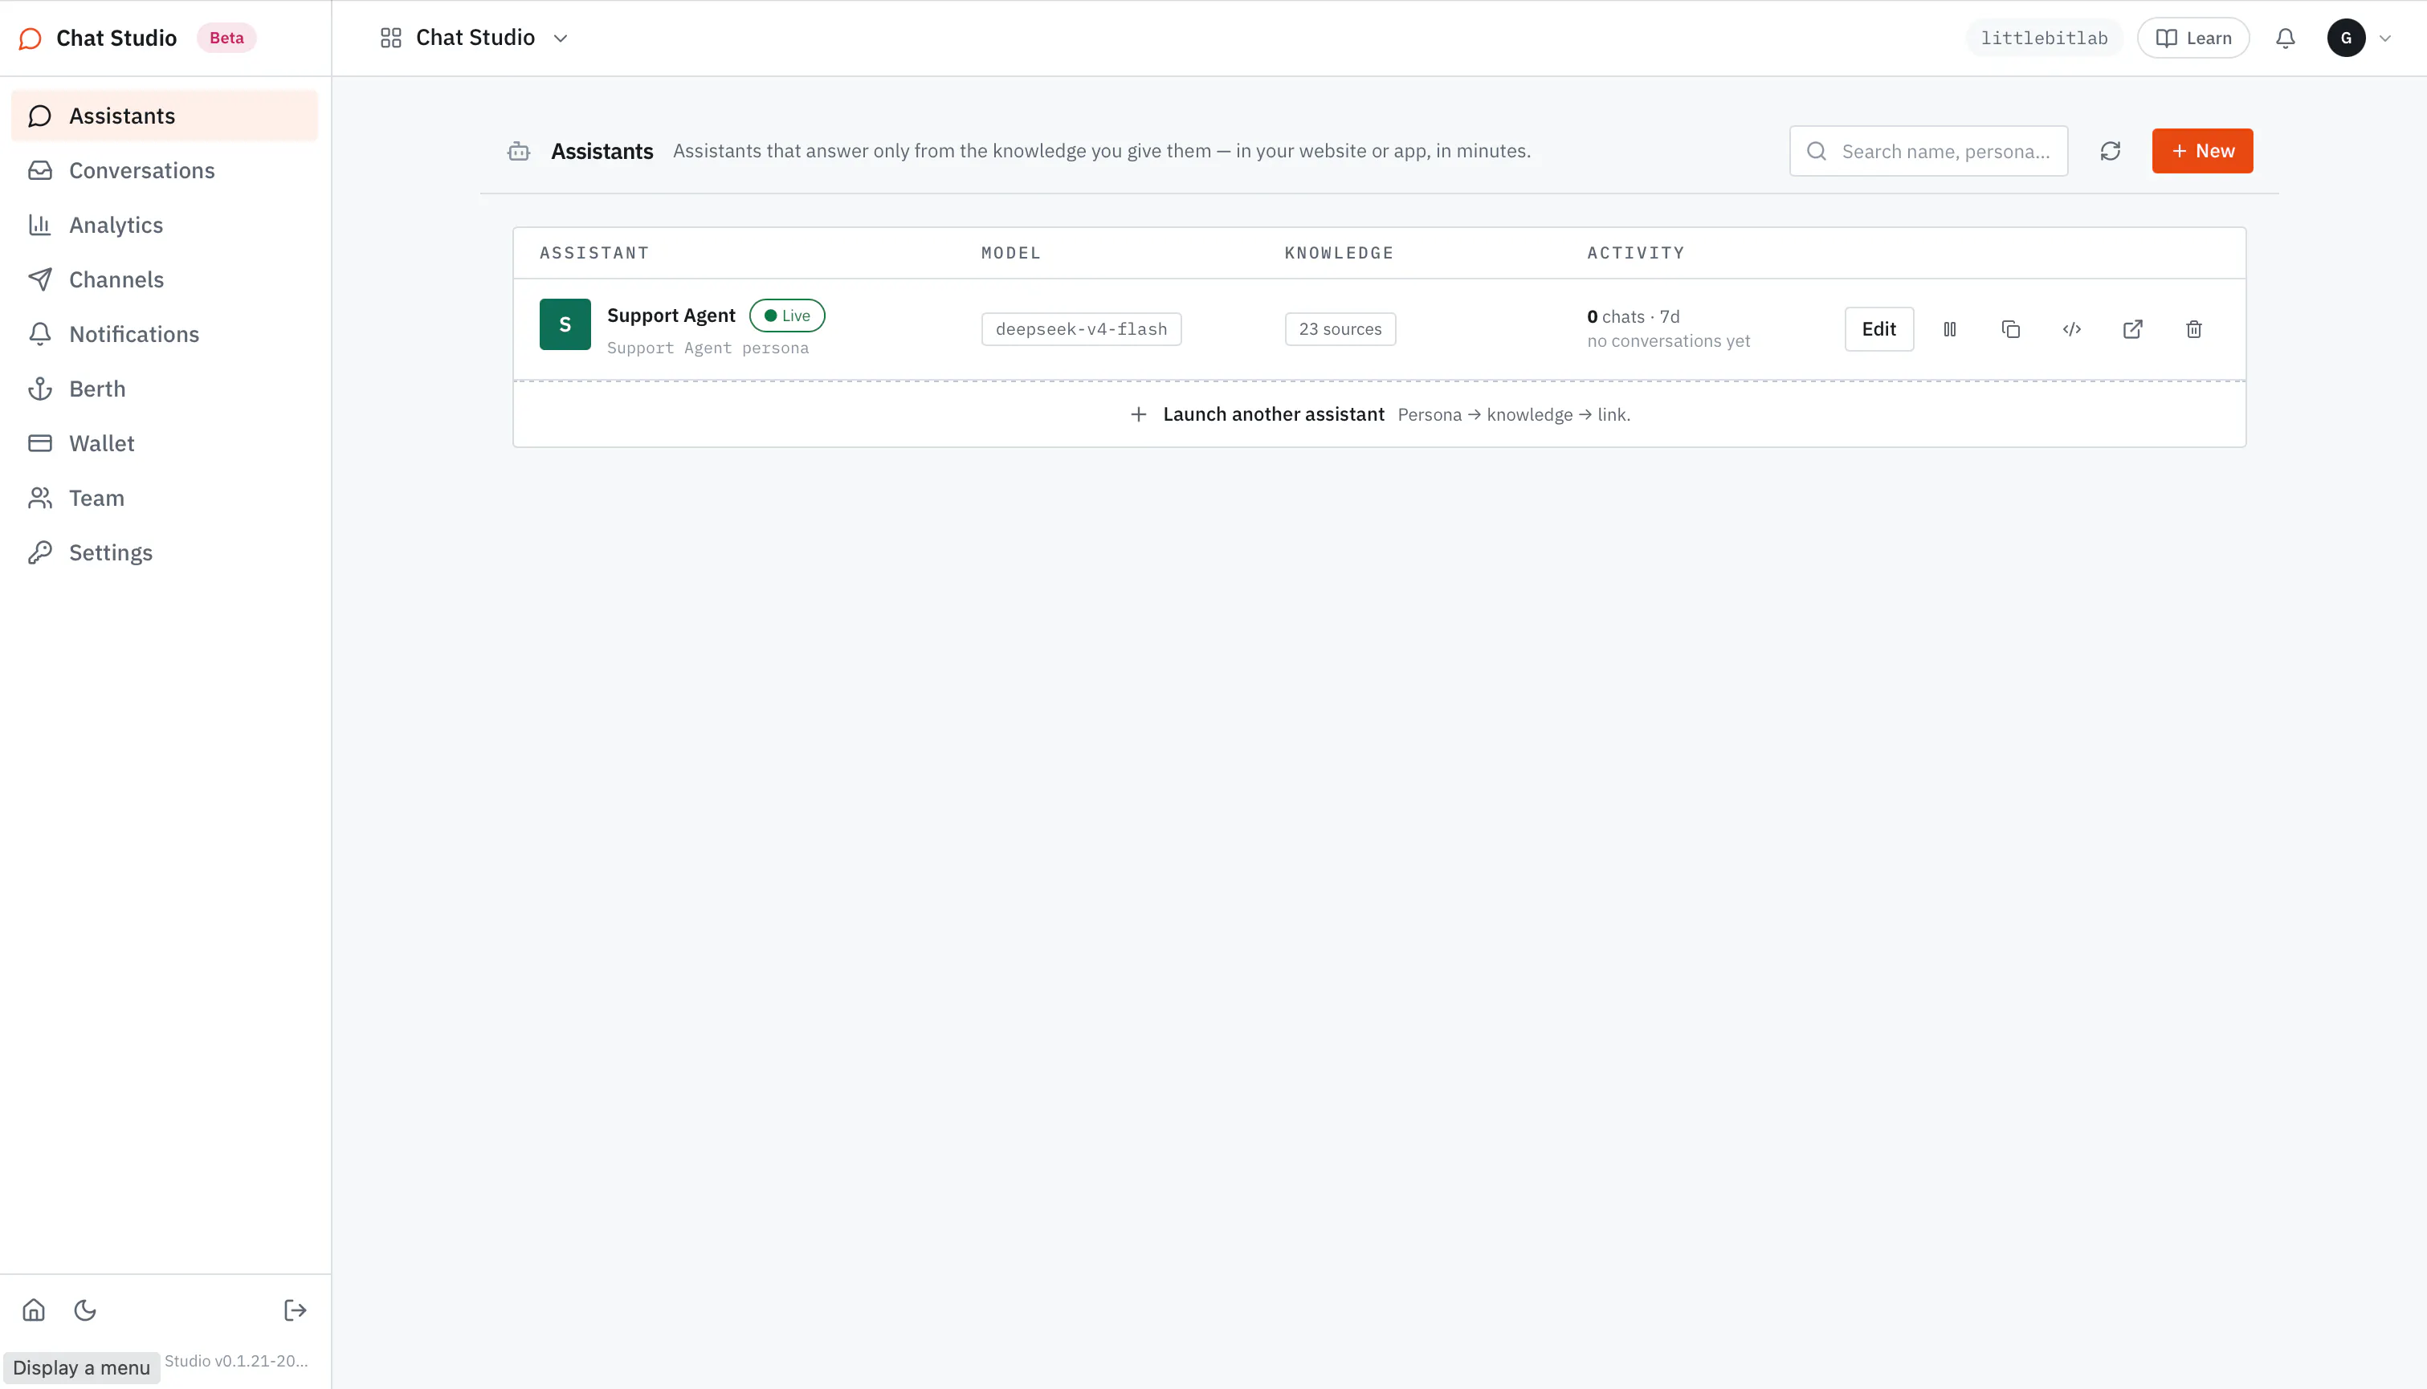Screen dimensions: 2427x1389
Task: Click the littlebitlab workspace badge
Action: click(2043, 39)
